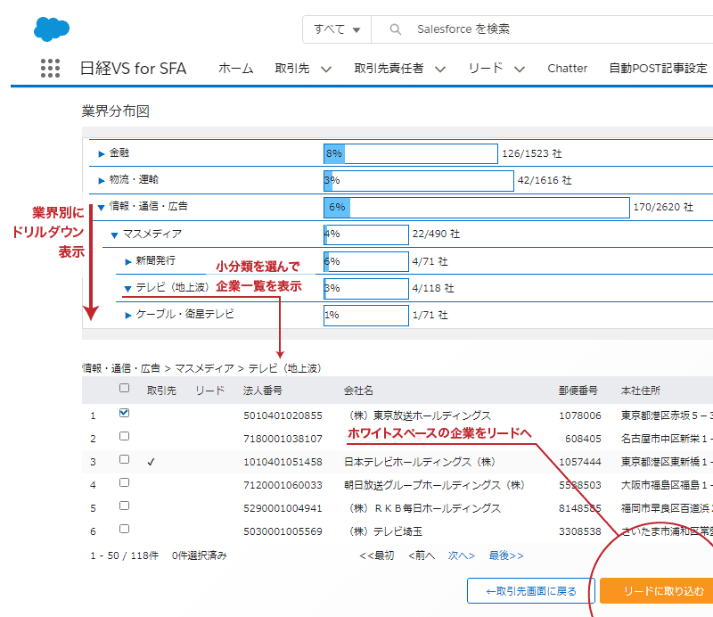Click corporate number 5010401020855
The height and width of the screenshot is (617, 713).
(x=283, y=415)
